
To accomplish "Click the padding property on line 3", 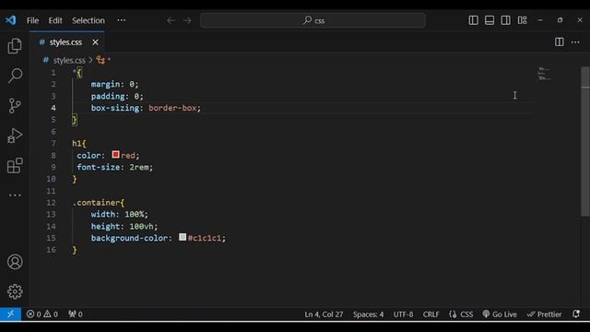I will tap(108, 96).
